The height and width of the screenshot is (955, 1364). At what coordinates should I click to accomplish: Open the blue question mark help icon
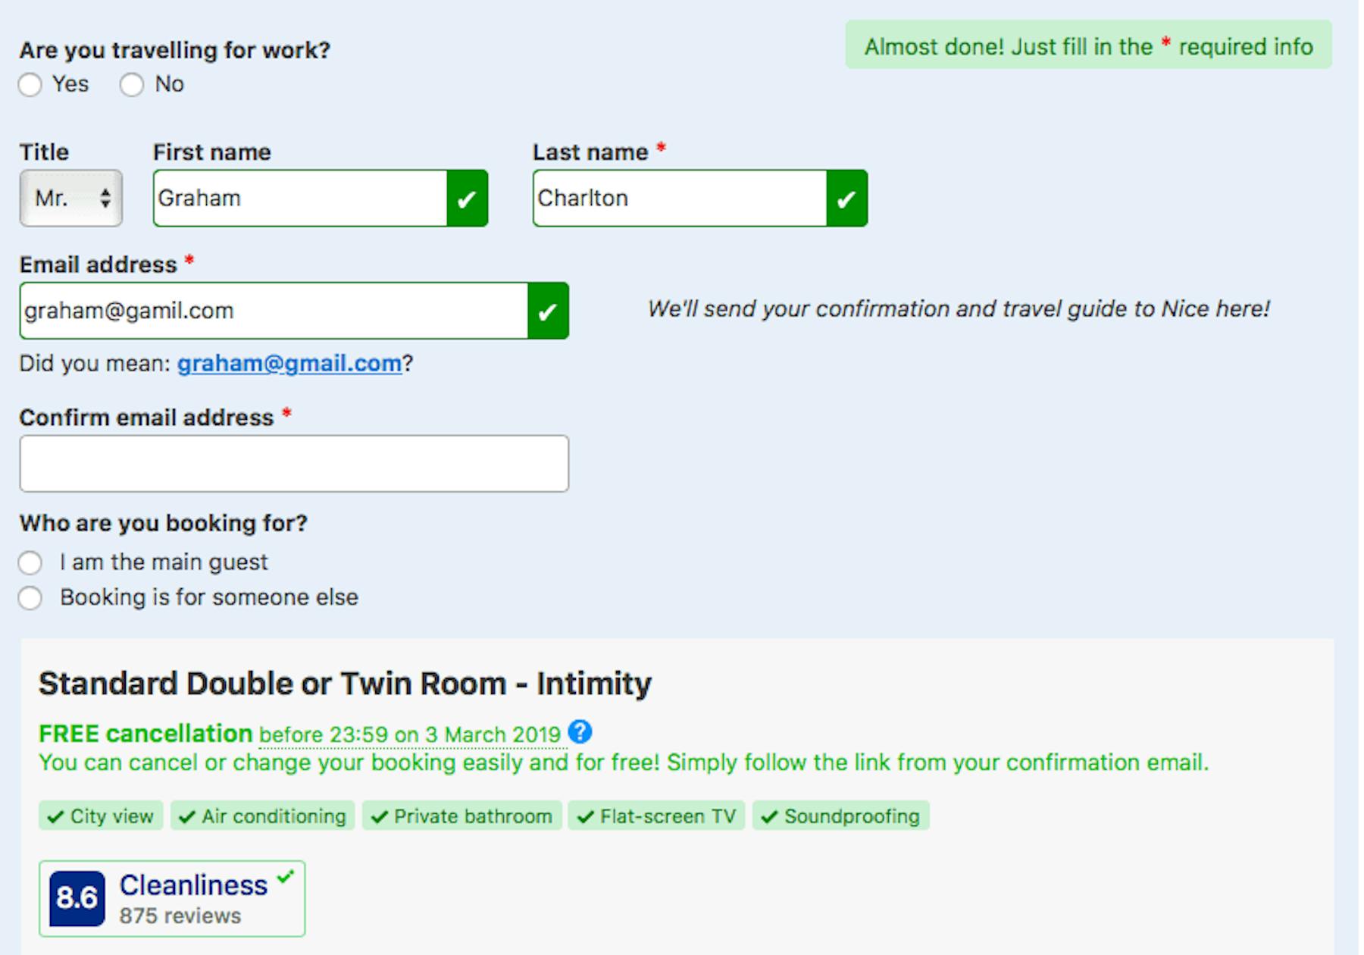580,732
